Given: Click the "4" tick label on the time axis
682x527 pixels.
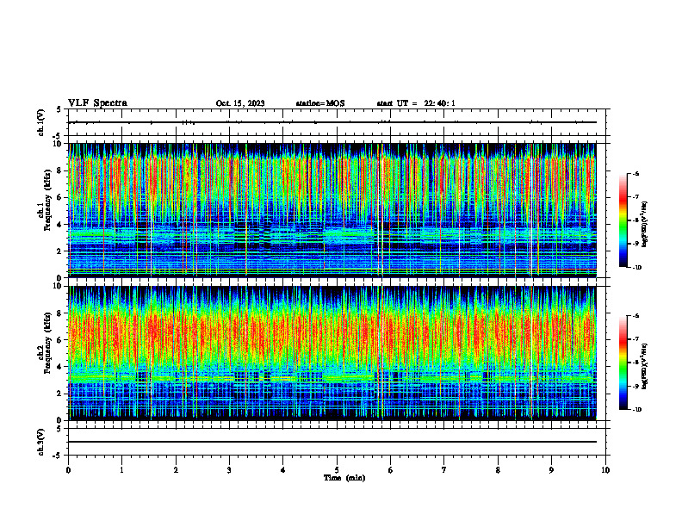Looking at the screenshot, I should click(x=283, y=470).
